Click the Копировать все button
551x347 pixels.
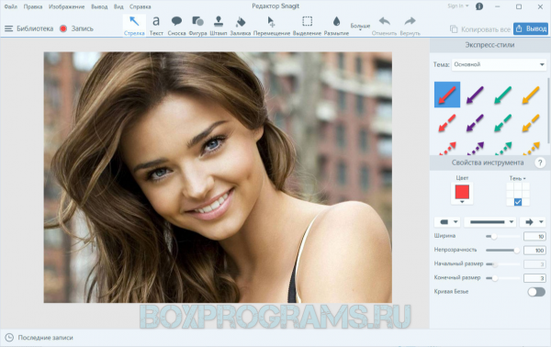tap(480, 29)
